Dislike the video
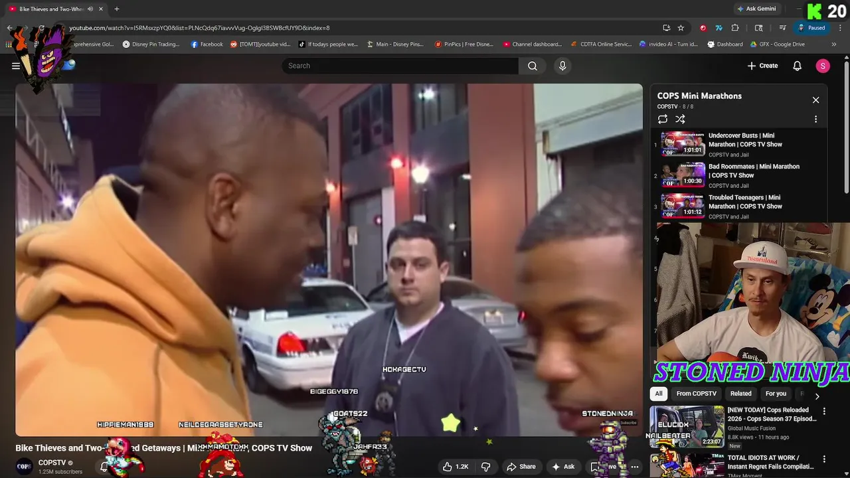850x478 pixels. [485, 467]
